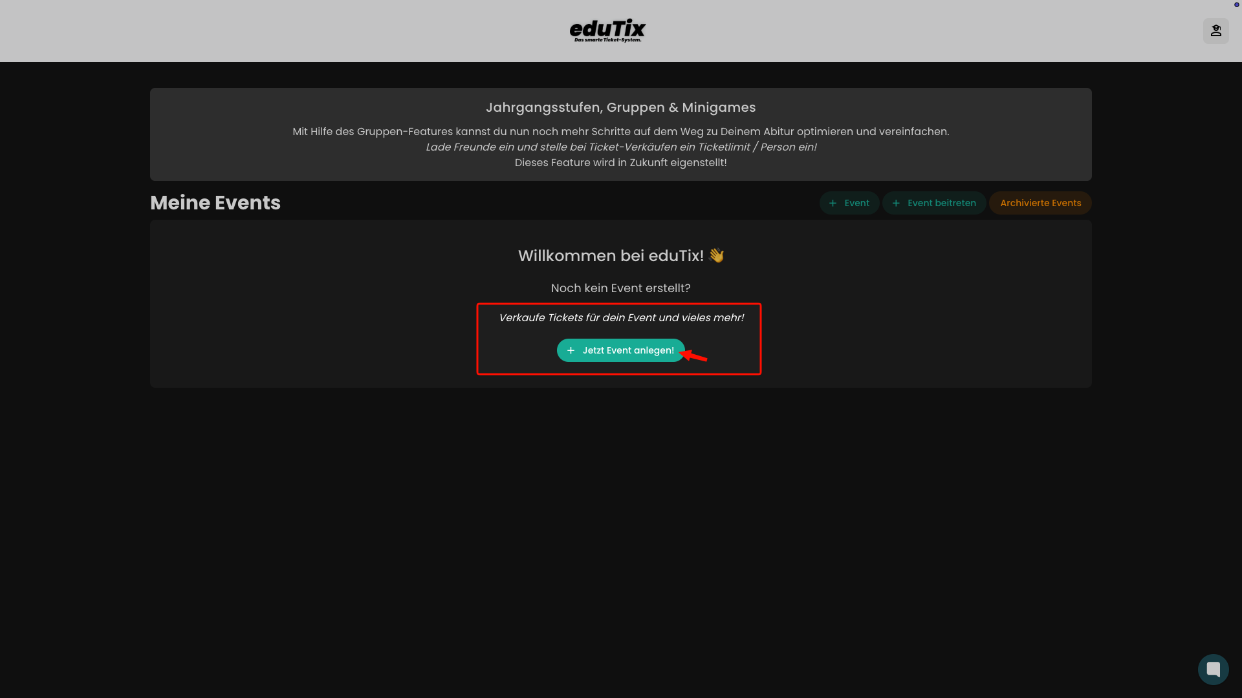
Task: Click the Jetzt Event anlegen! button
Action: click(620, 350)
